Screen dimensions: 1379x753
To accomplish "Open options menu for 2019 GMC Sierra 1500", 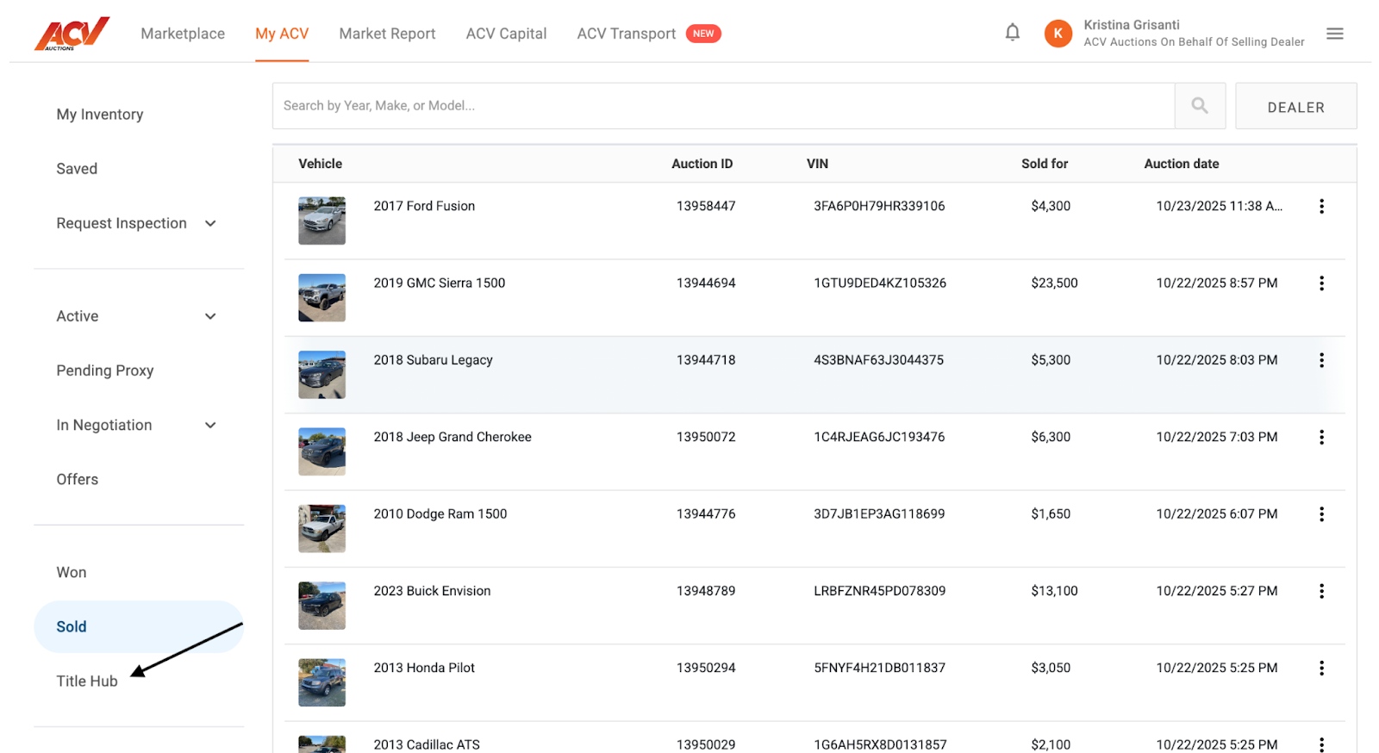I will click(1321, 283).
